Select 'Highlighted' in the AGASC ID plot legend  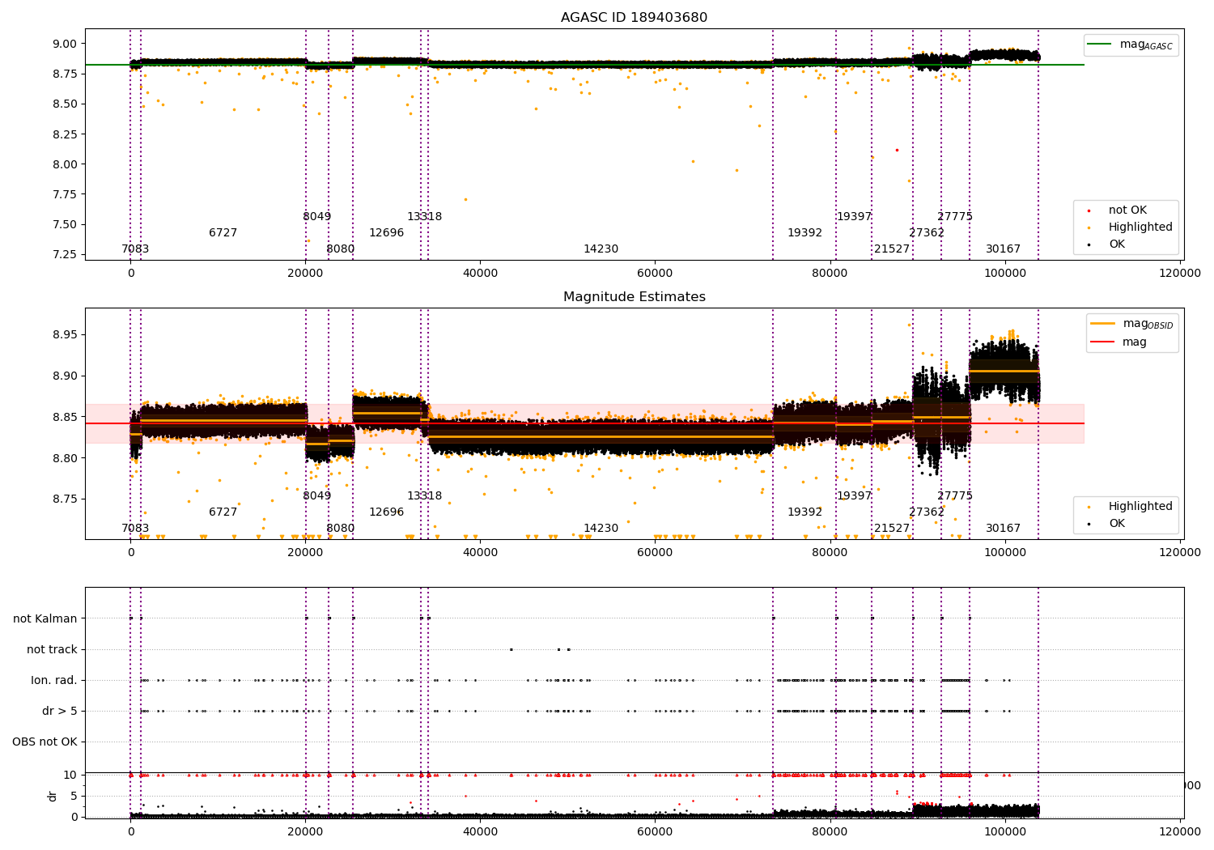tap(1140, 227)
